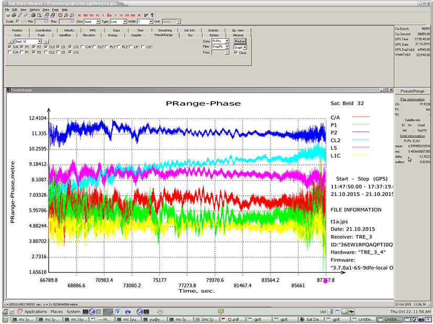
Task: Open the Beid 32 satellite dropdown
Action: tap(40, 41)
